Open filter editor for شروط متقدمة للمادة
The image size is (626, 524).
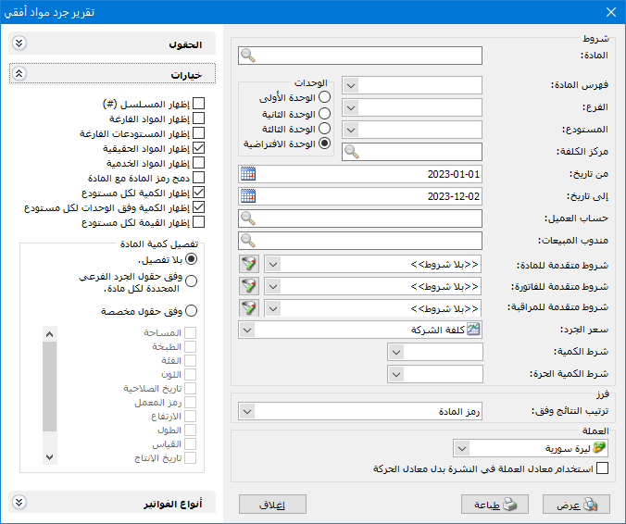[249, 264]
